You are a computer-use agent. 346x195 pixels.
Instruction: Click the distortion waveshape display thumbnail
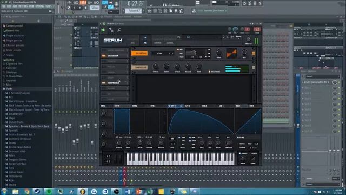231,53
